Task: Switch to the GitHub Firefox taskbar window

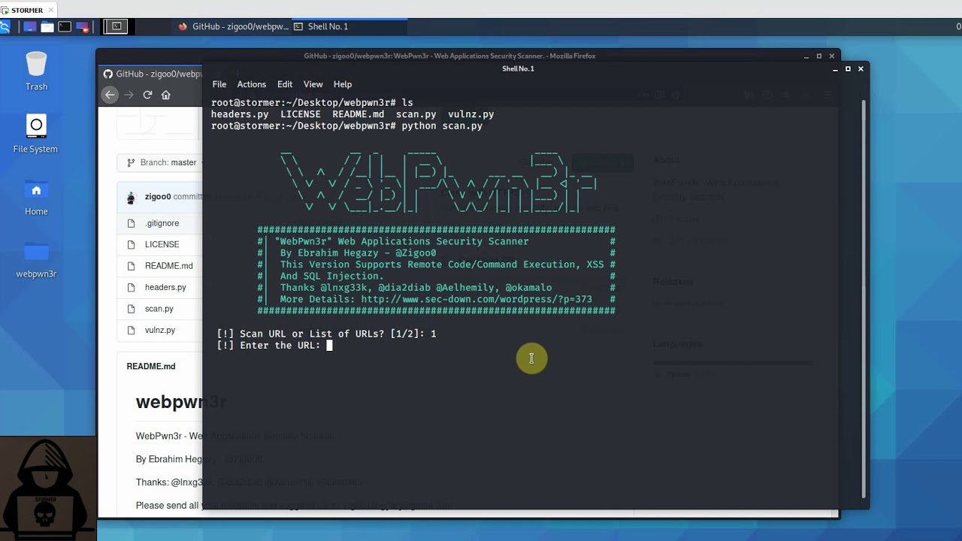Action: (x=233, y=26)
